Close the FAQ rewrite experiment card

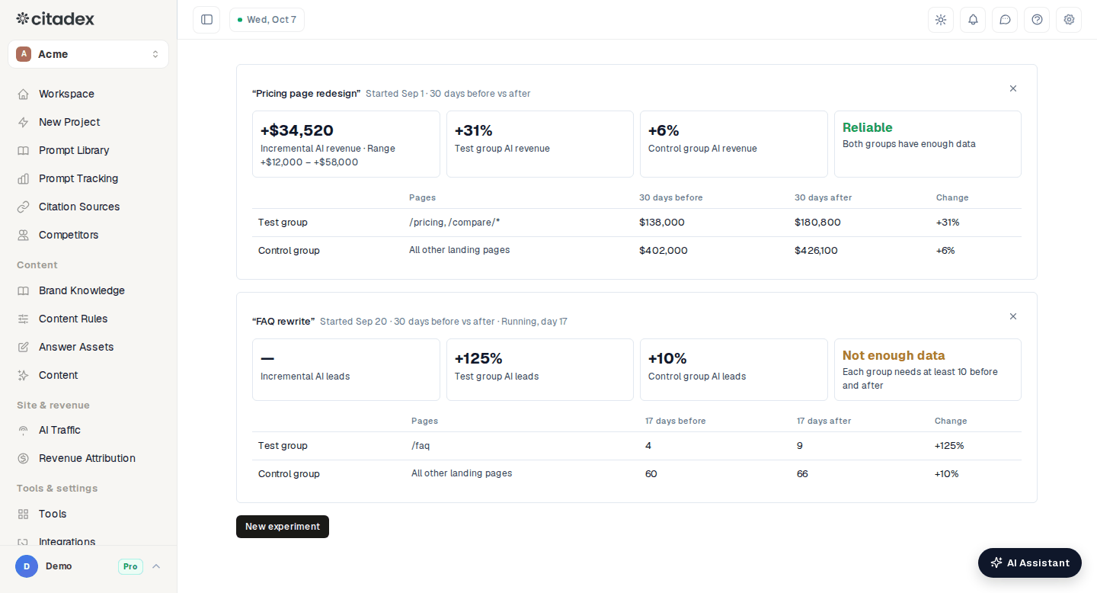click(x=1013, y=316)
